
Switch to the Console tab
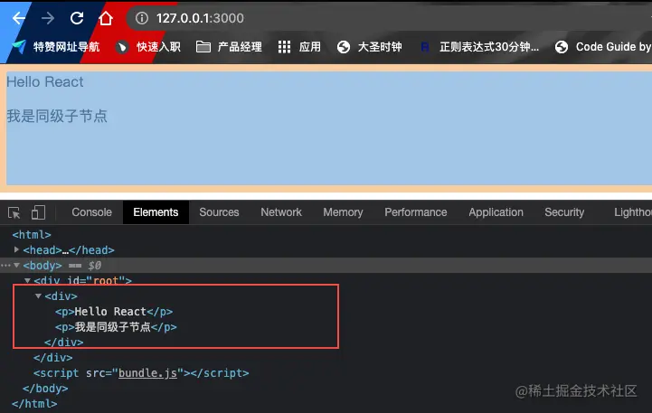click(x=91, y=212)
